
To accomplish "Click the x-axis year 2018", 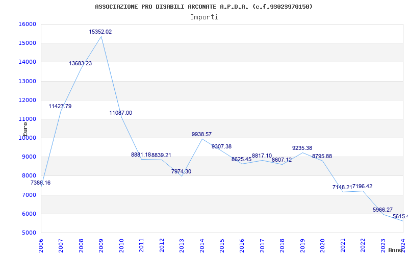I will click(283, 245).
